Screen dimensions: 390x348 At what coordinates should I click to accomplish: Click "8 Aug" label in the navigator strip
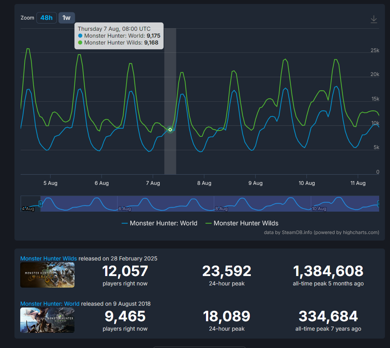pyautogui.click(x=221, y=209)
